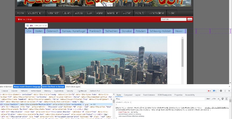Click the Chicago skyline panorama image
The height and width of the screenshot is (119, 232).
[x=105, y=60]
